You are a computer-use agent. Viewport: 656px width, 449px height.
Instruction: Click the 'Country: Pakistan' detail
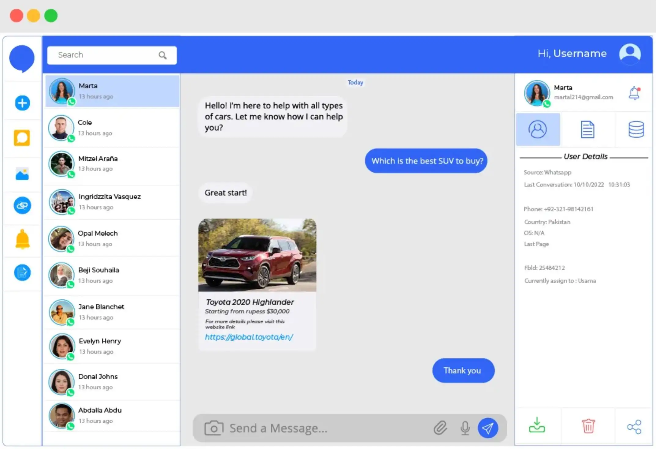(x=547, y=222)
